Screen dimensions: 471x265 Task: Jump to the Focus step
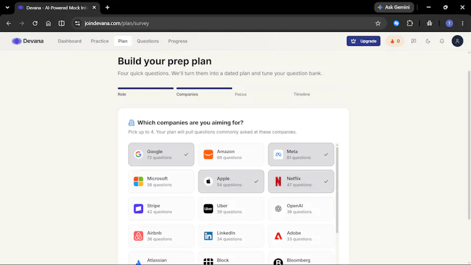click(x=241, y=94)
